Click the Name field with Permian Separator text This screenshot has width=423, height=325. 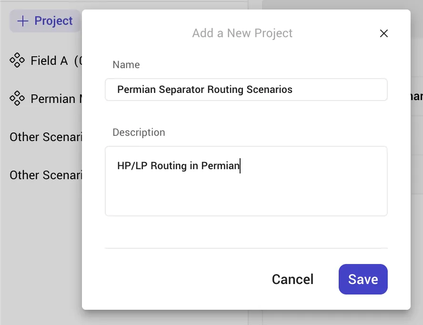(x=246, y=90)
